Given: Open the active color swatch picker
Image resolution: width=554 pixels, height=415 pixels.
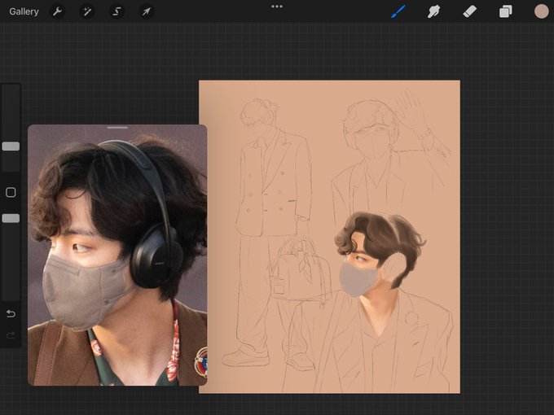Looking at the screenshot, I should tap(541, 11).
